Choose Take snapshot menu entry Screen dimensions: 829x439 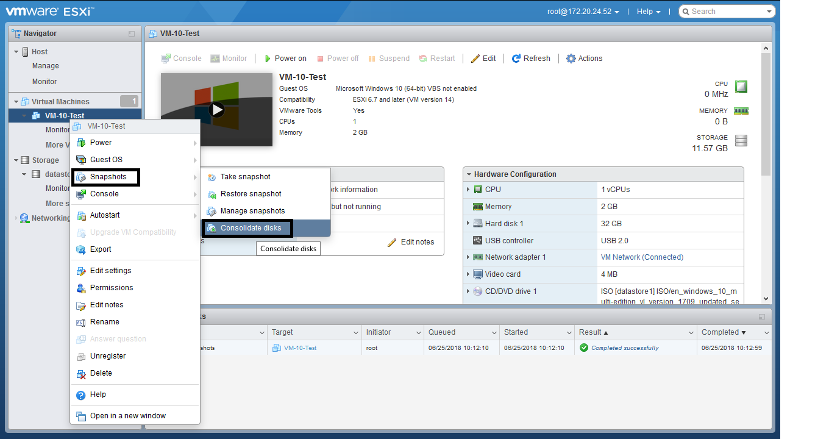click(x=245, y=177)
